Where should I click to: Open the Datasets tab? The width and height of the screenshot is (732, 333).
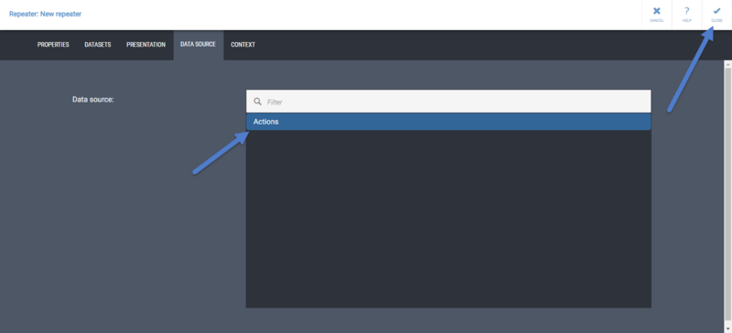pos(98,45)
